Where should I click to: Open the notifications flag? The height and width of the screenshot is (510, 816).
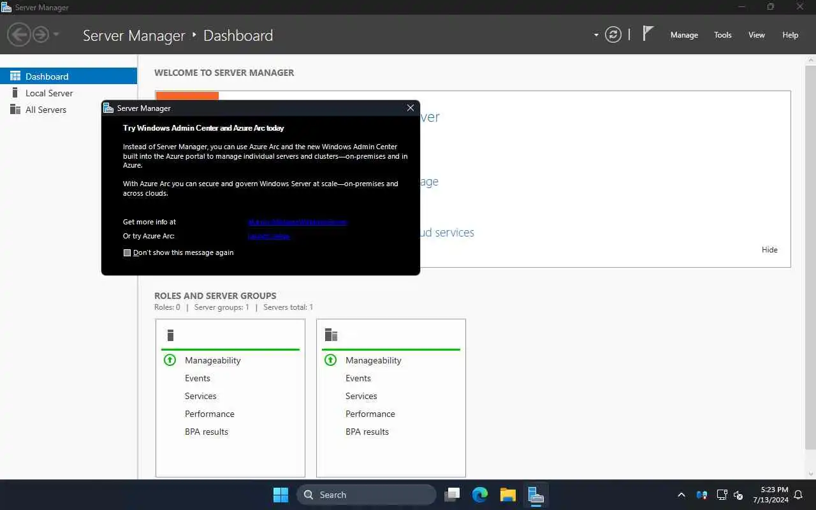point(648,34)
